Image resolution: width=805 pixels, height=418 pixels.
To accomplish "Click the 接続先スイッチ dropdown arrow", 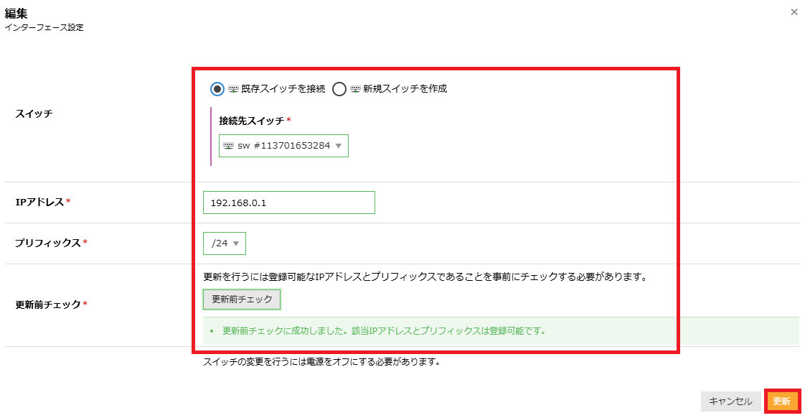I will [339, 146].
